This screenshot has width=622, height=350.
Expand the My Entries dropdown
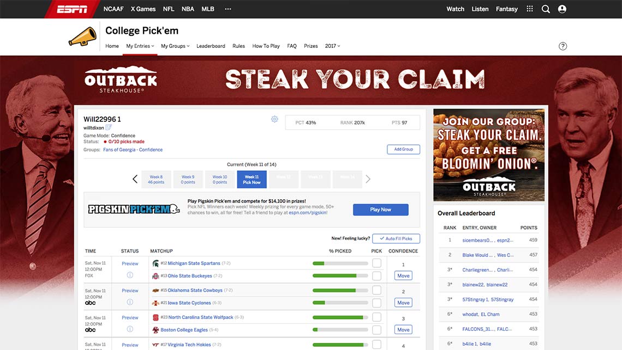(x=140, y=46)
